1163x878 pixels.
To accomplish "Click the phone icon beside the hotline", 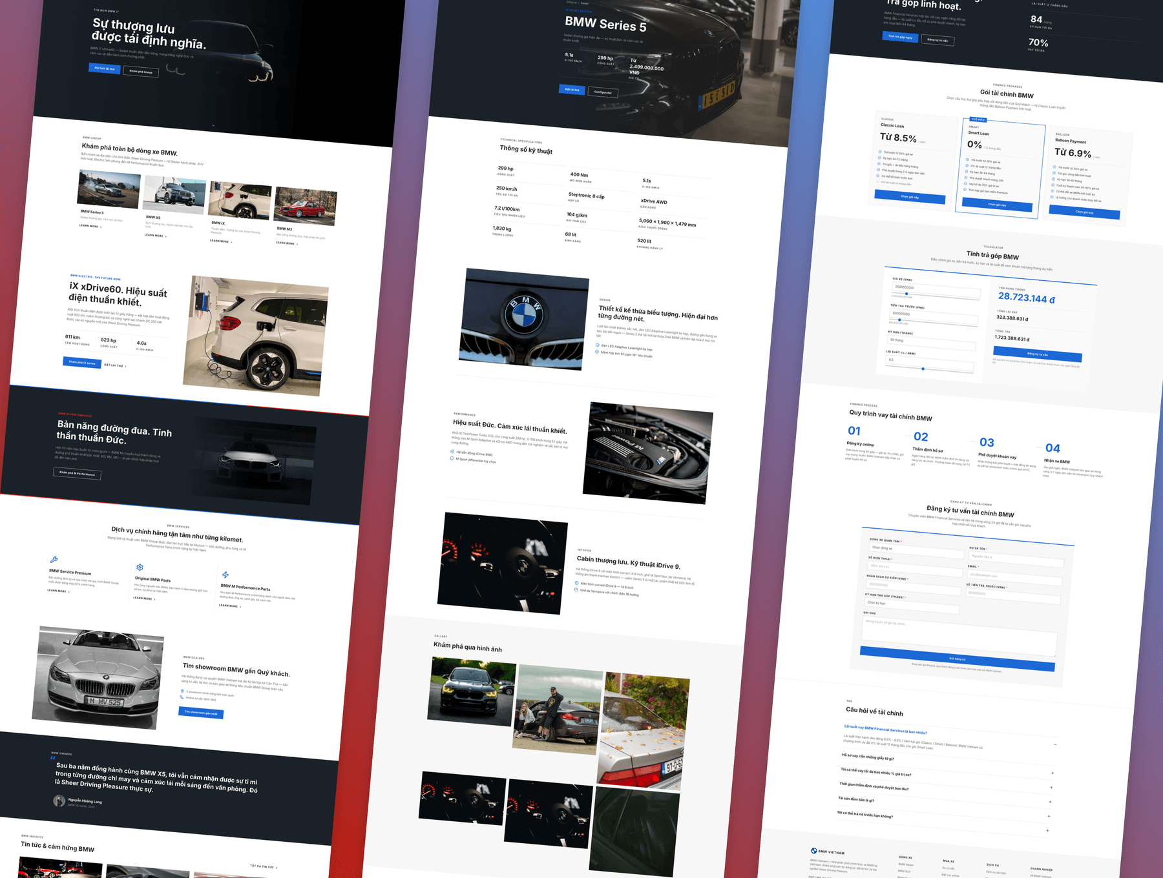I will click(x=182, y=697).
